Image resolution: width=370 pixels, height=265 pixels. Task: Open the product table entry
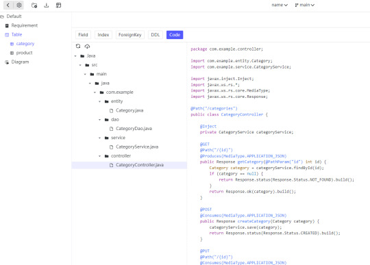[24, 53]
